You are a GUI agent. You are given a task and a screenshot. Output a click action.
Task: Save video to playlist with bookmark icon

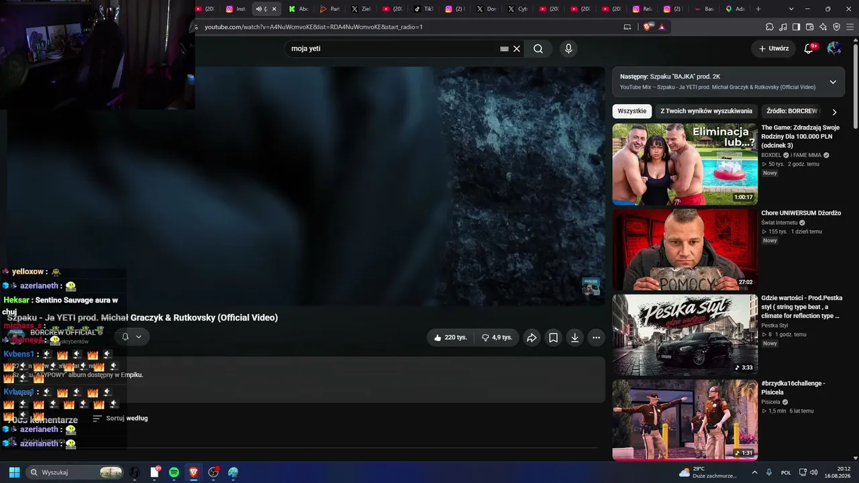553,337
